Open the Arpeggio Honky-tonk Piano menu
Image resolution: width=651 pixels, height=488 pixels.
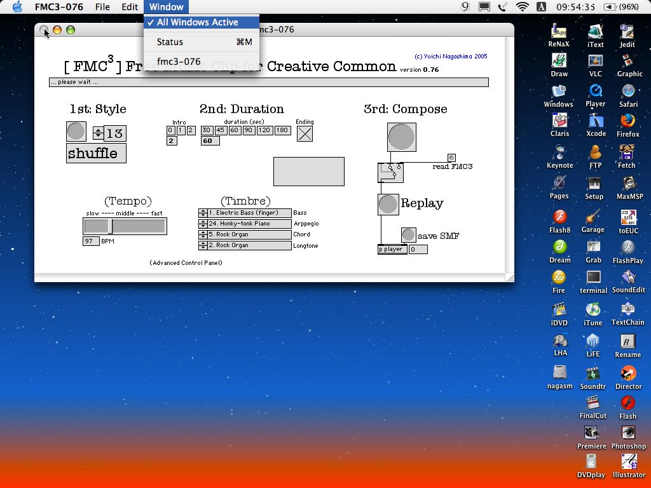(x=245, y=224)
